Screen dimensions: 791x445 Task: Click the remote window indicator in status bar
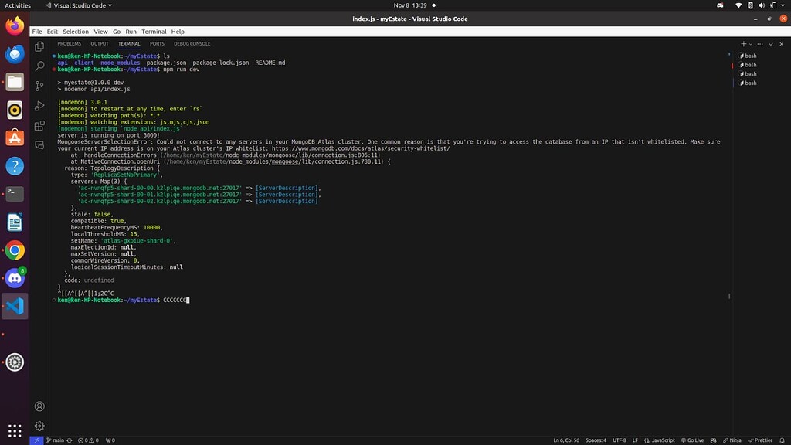[x=36, y=440]
